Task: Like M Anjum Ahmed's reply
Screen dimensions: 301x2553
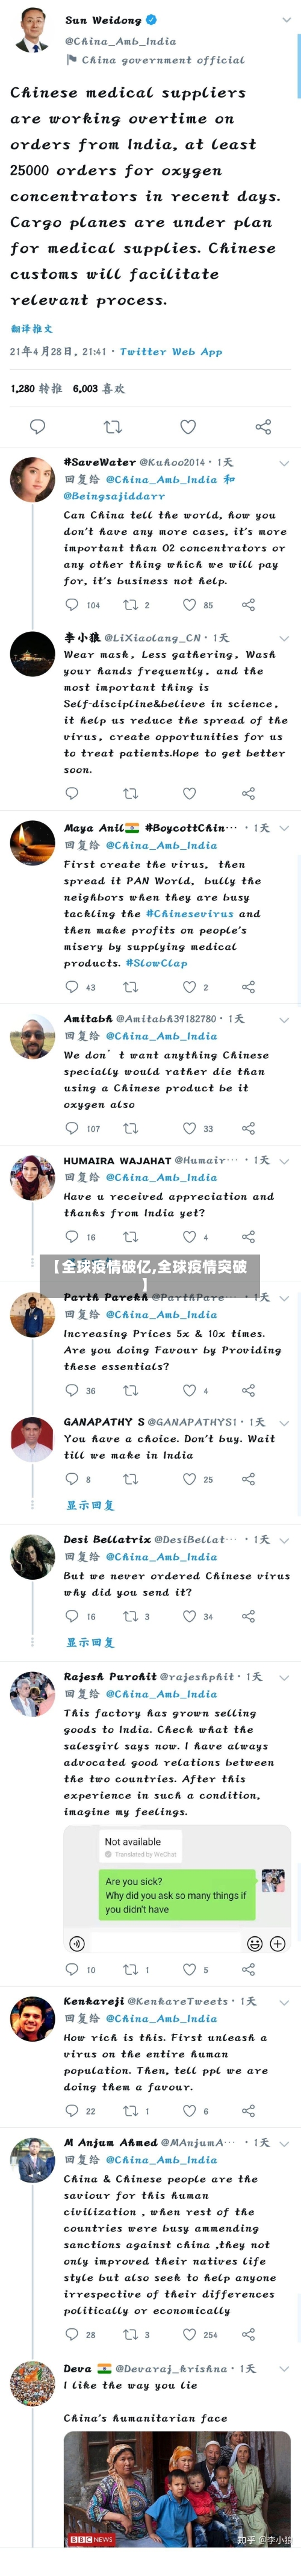Action: coord(189,2334)
